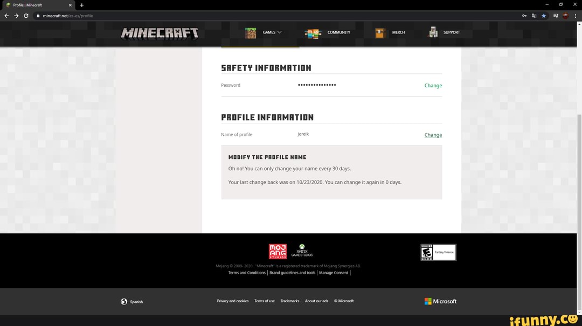
Task: Click Change beside the profile name Jereik
Action: 433,135
